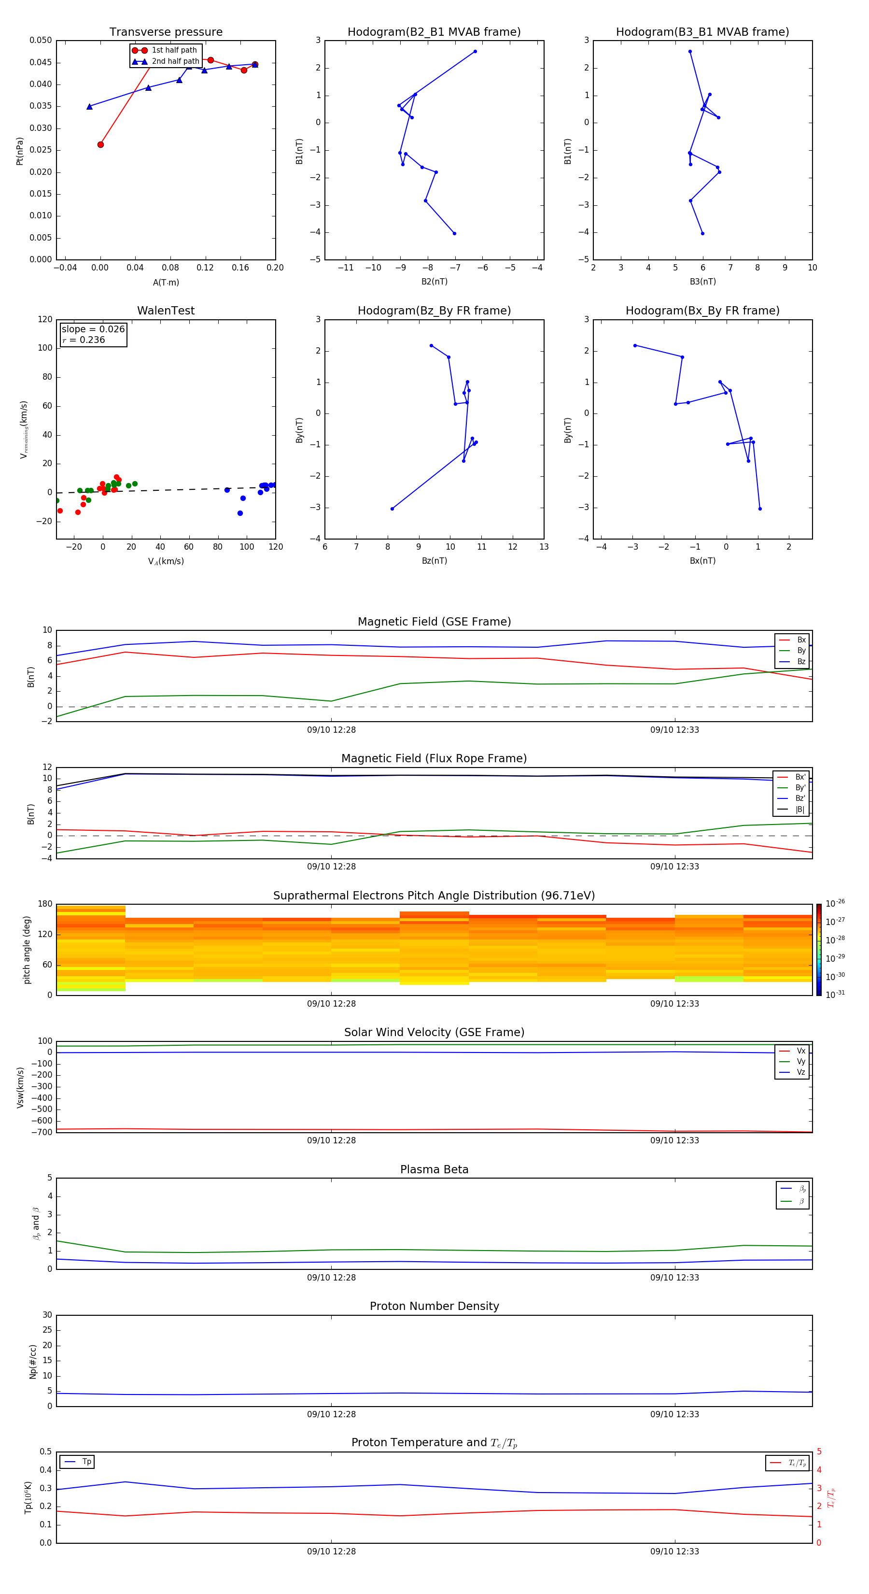
Task: Click the 'Np(#/cc)' axis label
Action: tap(33, 1361)
